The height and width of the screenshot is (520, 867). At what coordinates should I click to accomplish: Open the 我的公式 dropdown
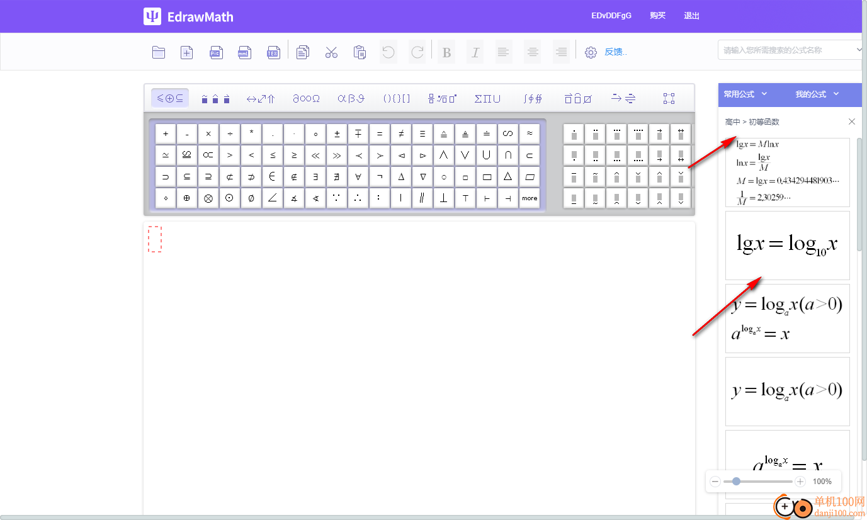(x=817, y=94)
